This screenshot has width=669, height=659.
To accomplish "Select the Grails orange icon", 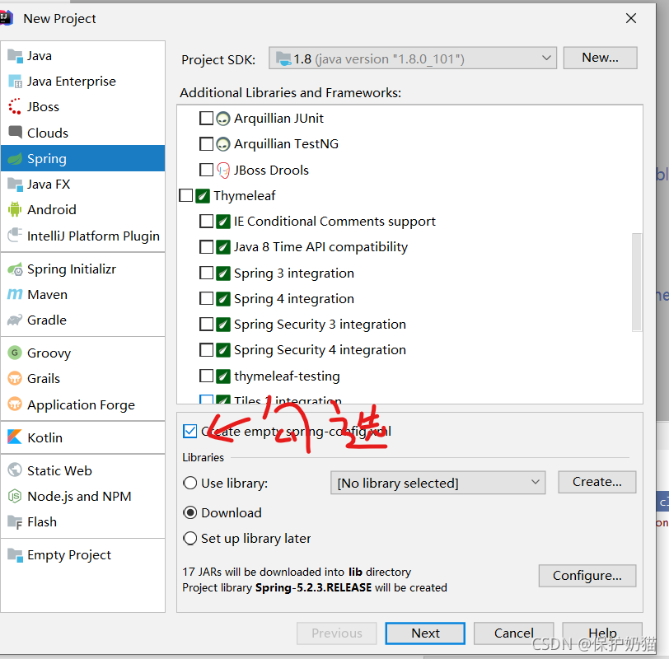I will click(15, 378).
